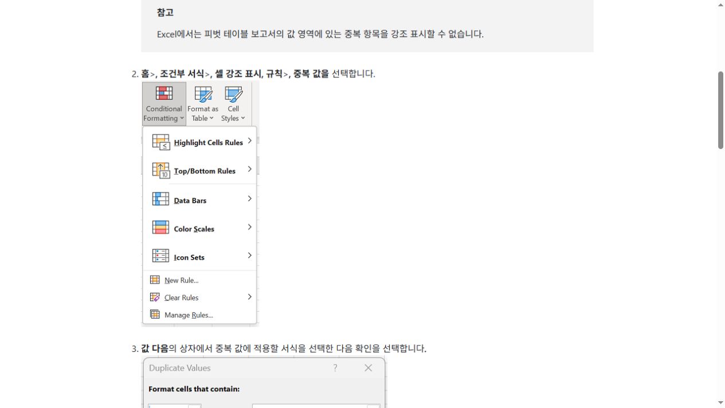Choose Manage Rules... menu text
The width and height of the screenshot is (725, 408).
tap(189, 315)
